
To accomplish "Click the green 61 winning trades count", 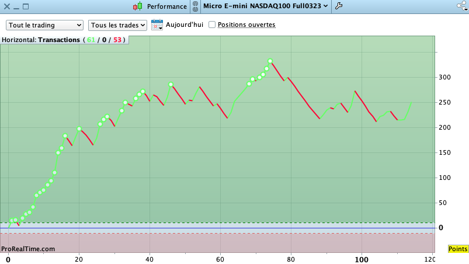I will pyautogui.click(x=91, y=40).
